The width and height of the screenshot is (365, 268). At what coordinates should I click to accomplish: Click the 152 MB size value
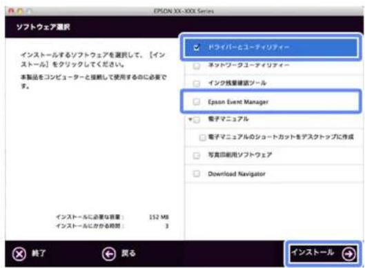click(159, 217)
